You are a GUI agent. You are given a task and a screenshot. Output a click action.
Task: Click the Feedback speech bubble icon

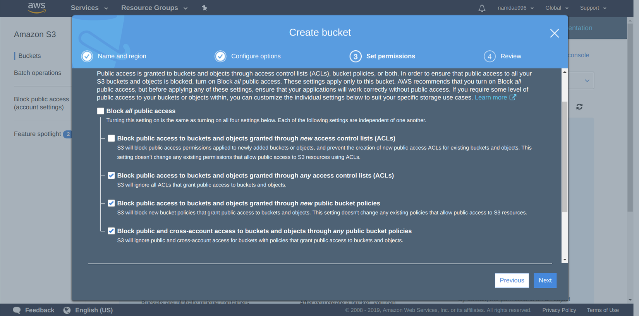pyautogui.click(x=17, y=310)
